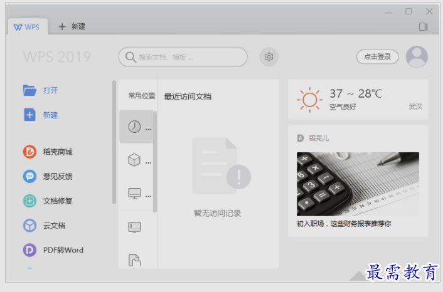Close the WPS window
The height and width of the screenshot is (292, 443).
pos(429,11)
